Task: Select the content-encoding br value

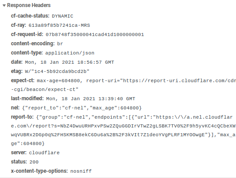Action: click(60, 44)
